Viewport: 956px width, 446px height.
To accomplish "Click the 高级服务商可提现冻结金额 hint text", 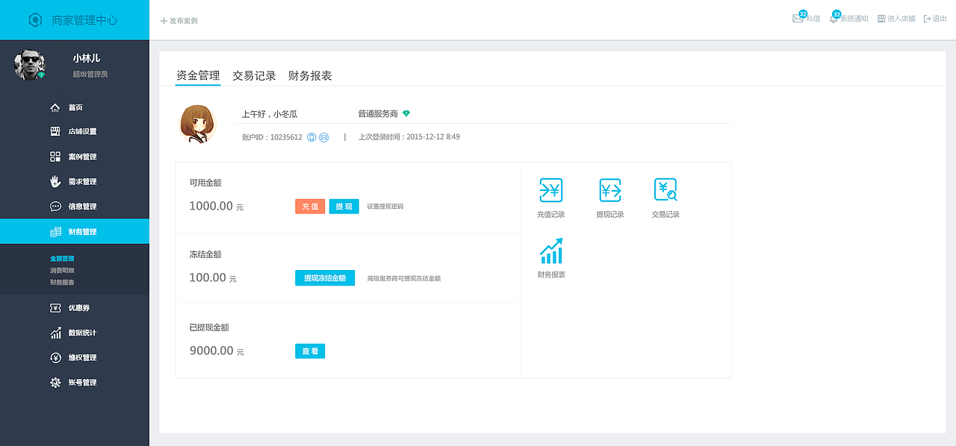I will 404,278.
